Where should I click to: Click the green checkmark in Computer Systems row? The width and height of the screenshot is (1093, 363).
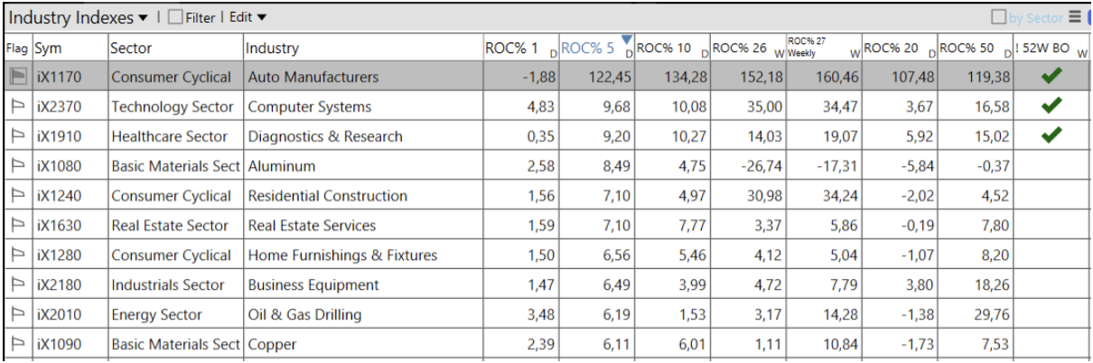coord(1051,107)
